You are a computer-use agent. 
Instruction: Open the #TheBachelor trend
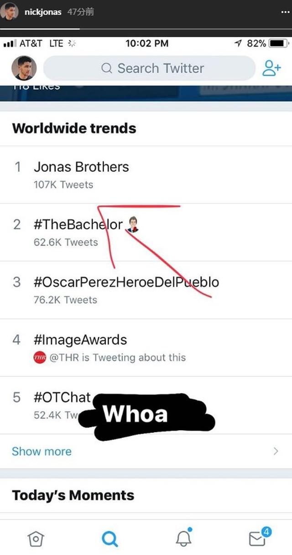tap(146, 232)
